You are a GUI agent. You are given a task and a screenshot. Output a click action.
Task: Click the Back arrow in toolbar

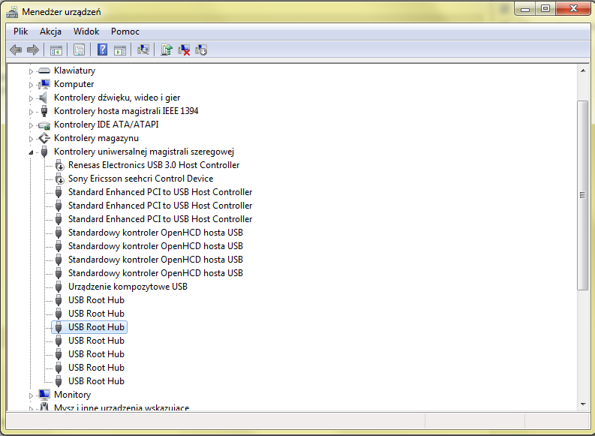16,50
